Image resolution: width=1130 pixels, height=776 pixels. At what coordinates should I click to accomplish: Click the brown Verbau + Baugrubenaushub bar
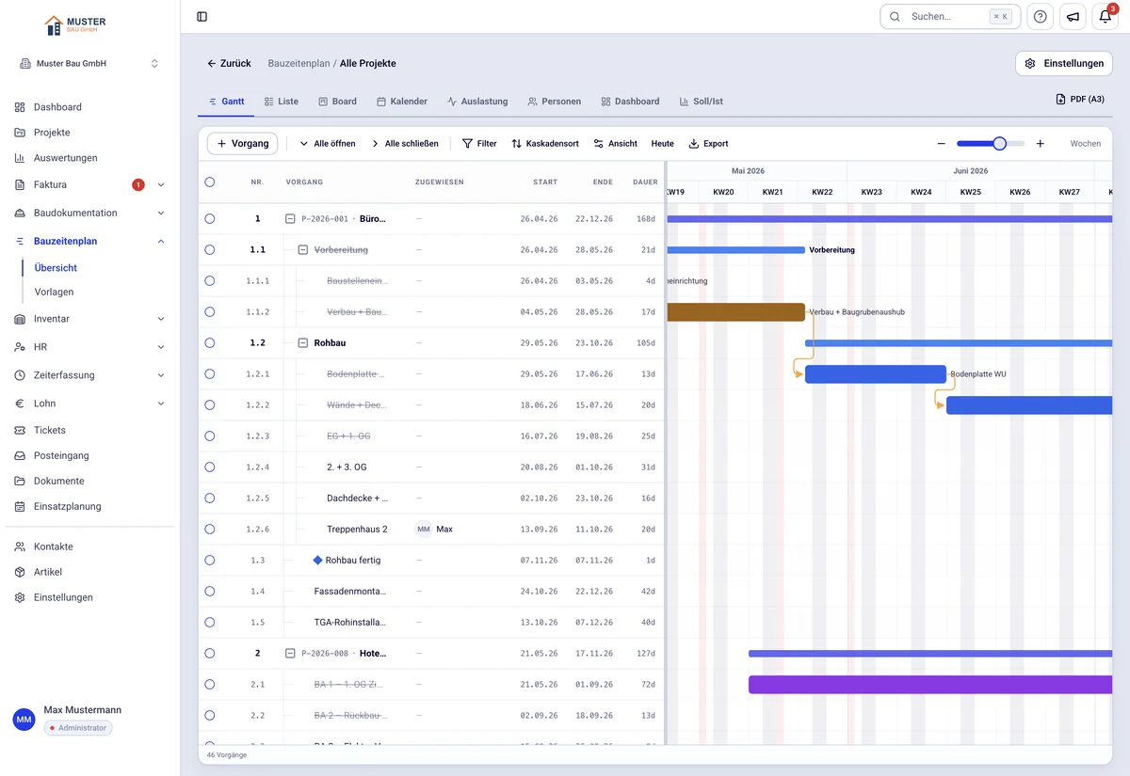point(735,312)
